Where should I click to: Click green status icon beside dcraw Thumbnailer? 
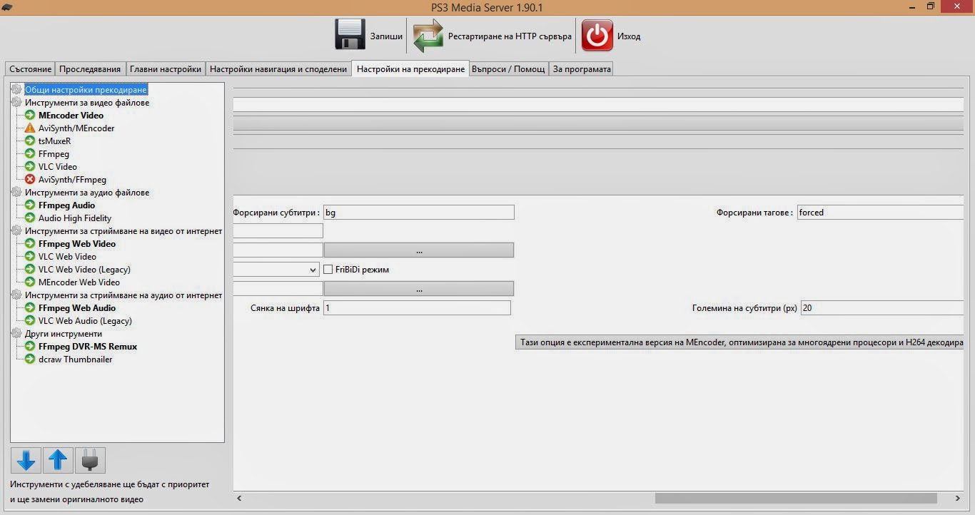click(x=30, y=360)
